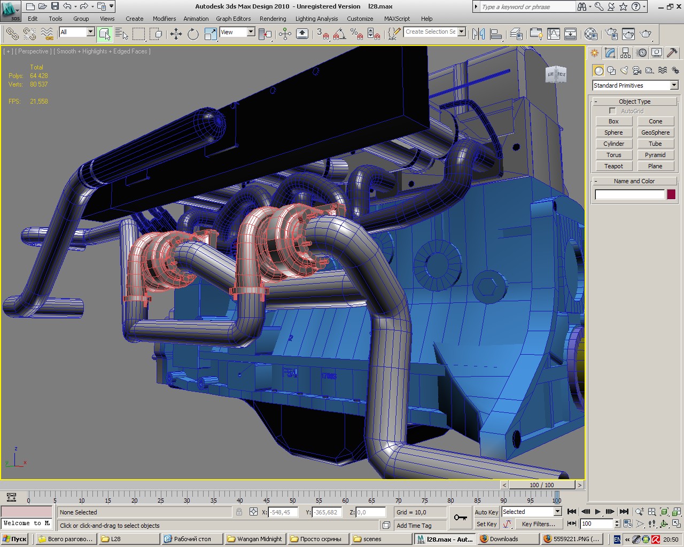Open Curve Editor from toolbar
This screenshot has width=684, height=547.
pos(554,34)
